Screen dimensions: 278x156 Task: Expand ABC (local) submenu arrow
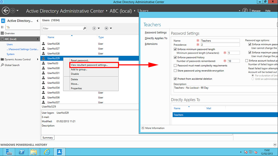[x=38, y=39]
